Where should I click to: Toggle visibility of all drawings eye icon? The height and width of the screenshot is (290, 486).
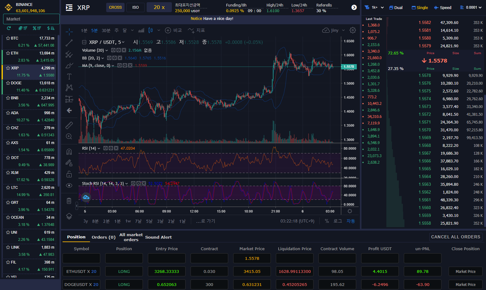pyautogui.click(x=69, y=185)
